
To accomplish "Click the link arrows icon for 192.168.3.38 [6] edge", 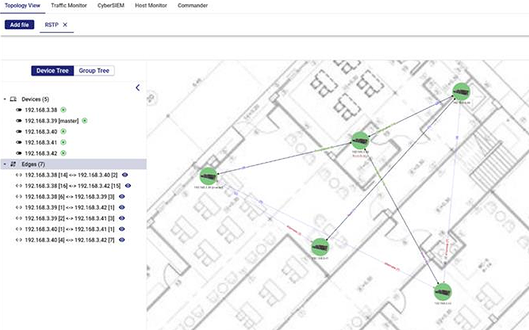I will (x=19, y=196).
